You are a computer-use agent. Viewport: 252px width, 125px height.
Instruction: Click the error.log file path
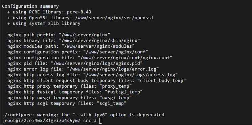coord(113,69)
